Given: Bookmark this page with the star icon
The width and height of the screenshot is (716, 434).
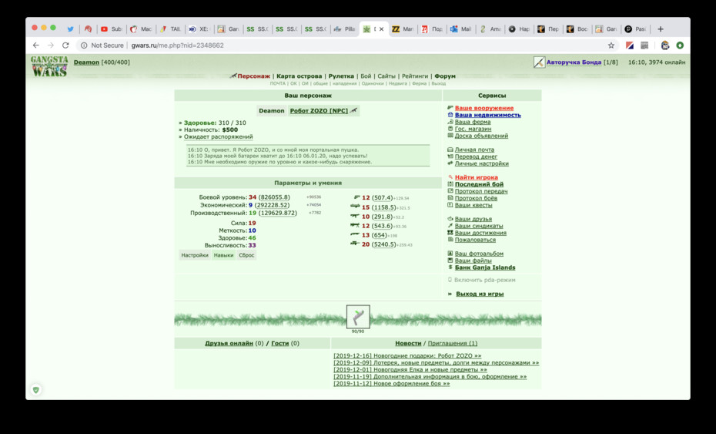Looking at the screenshot, I should pyautogui.click(x=611, y=45).
